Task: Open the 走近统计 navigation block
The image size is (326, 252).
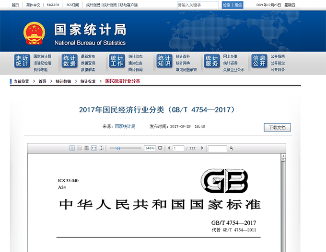Action: coord(22,61)
